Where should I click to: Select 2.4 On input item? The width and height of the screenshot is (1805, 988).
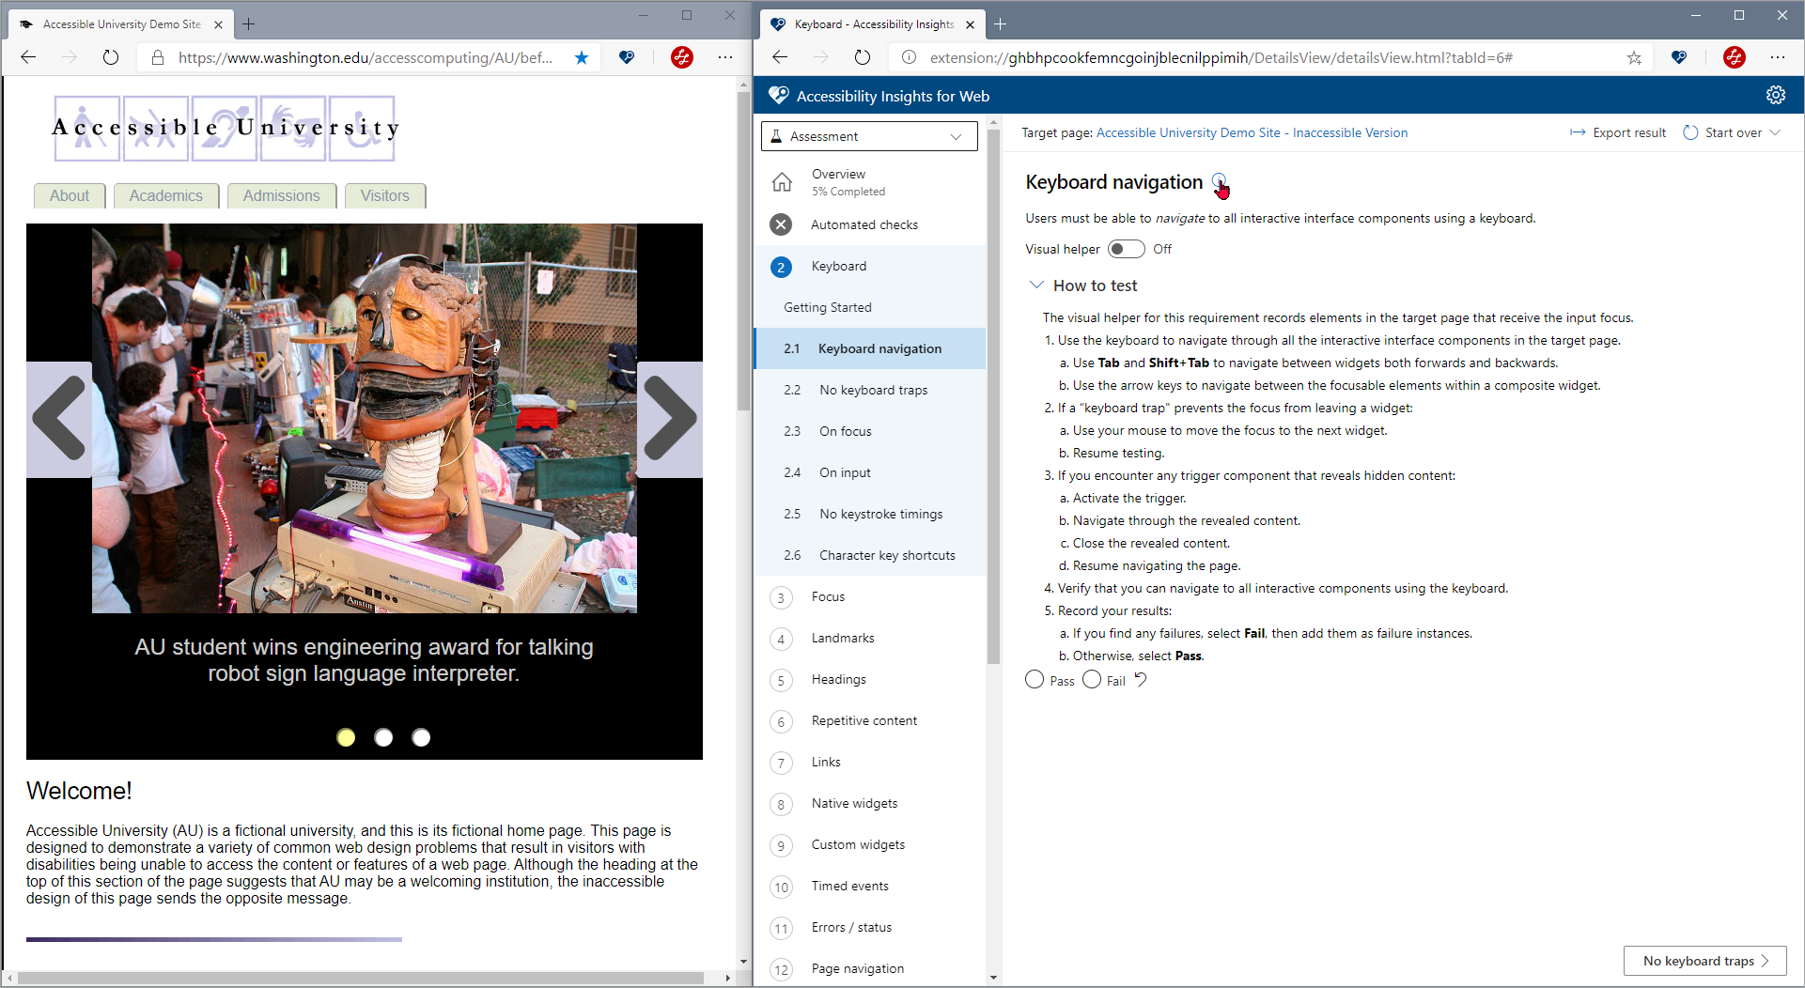click(871, 472)
